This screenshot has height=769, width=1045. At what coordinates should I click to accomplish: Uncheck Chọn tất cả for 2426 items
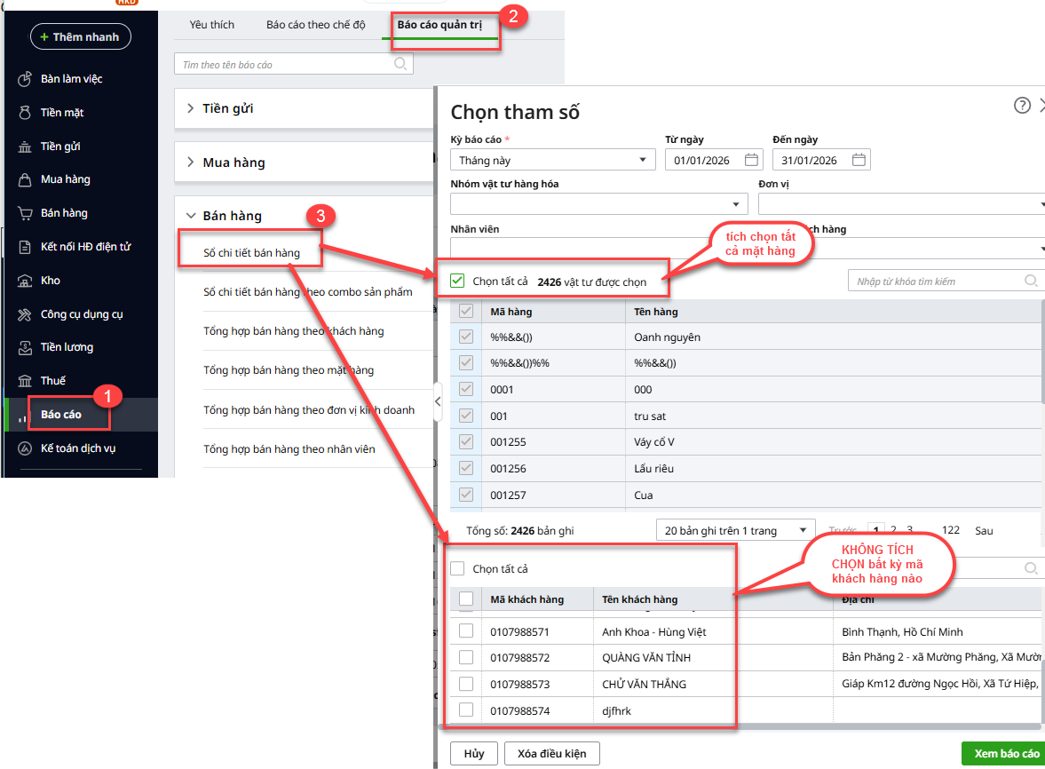[x=458, y=281]
